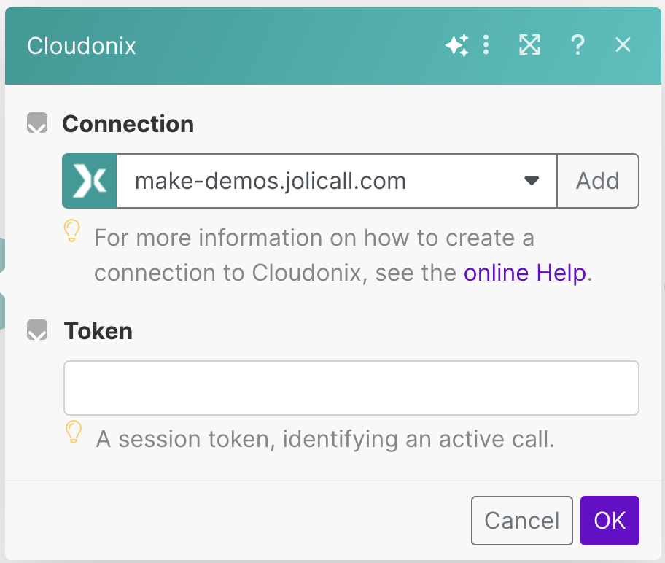This screenshot has height=563, width=665.
Task: Click the AI sparkle icon in header
Action: [x=456, y=46]
